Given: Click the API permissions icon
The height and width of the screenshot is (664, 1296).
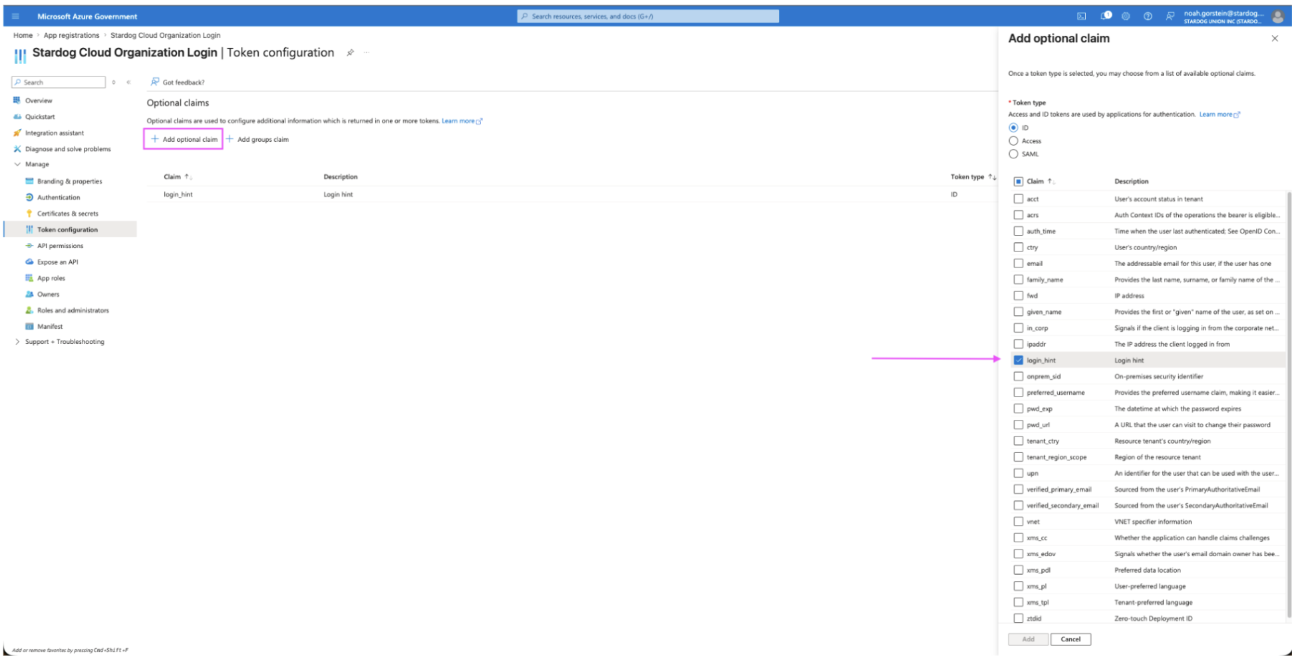Looking at the screenshot, I should (x=29, y=246).
